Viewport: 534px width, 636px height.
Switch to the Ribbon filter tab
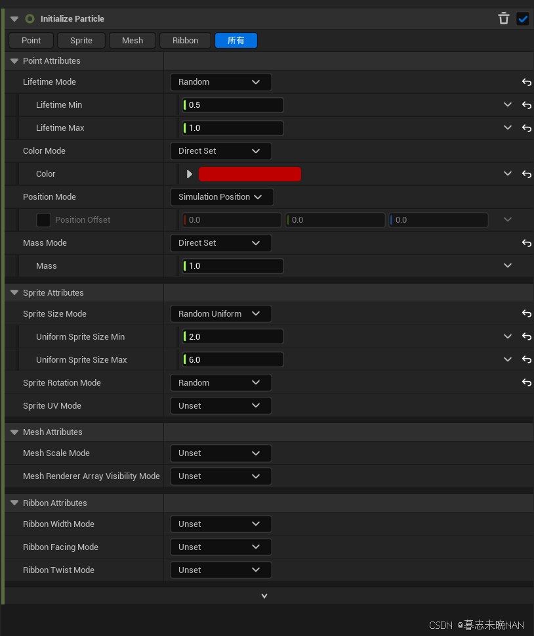185,41
